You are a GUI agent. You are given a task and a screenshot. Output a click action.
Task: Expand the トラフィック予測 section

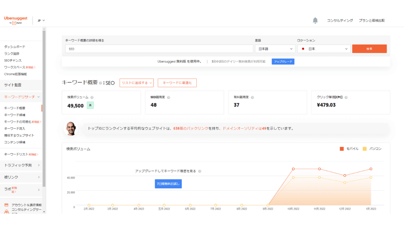coord(21,165)
